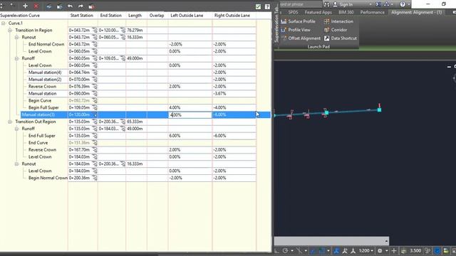Screen dimensions: 456x256
Task: Click the add manual station plus icon
Action: (26, 6)
